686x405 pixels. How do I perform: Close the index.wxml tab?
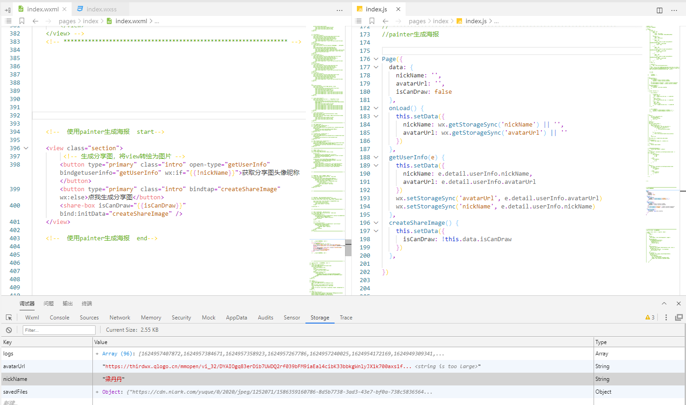click(64, 9)
